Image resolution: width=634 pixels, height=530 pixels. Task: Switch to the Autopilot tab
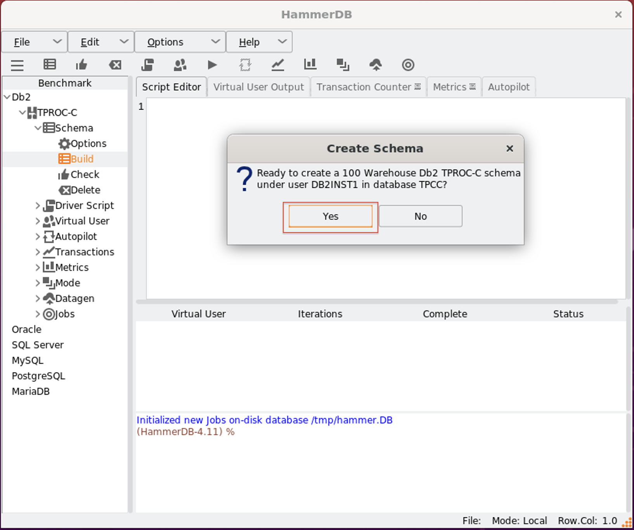pos(509,87)
